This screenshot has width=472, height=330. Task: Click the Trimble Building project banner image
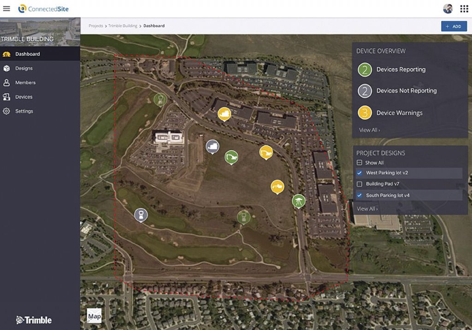40,32
